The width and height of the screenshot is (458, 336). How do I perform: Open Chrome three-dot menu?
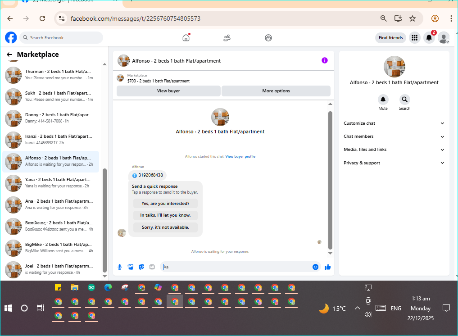(x=451, y=18)
